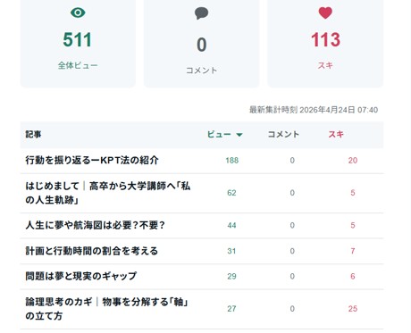411x333 pixels.
Task: Open article 計画と行動時間の割合を考える
Action: click(x=92, y=251)
